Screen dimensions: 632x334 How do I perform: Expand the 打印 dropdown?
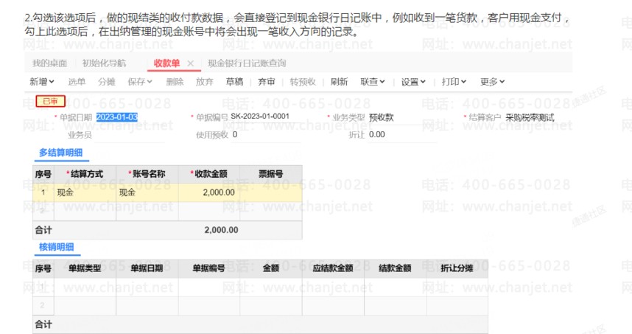[454, 82]
